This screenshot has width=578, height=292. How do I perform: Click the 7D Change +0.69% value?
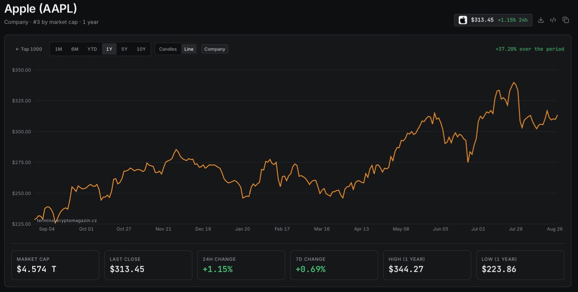(x=310, y=269)
